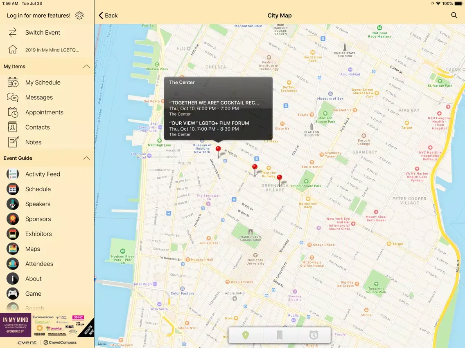The image size is (465, 348).
Task: Open Attendees people icon
Action: pos(13,264)
